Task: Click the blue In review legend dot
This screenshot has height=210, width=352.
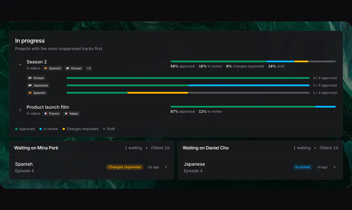Action: (x=40, y=129)
